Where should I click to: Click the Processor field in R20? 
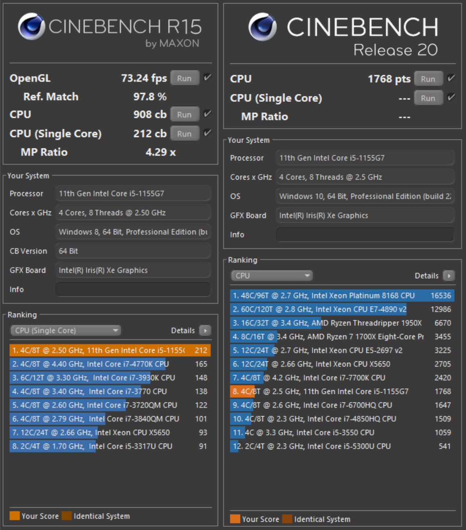tap(365, 158)
